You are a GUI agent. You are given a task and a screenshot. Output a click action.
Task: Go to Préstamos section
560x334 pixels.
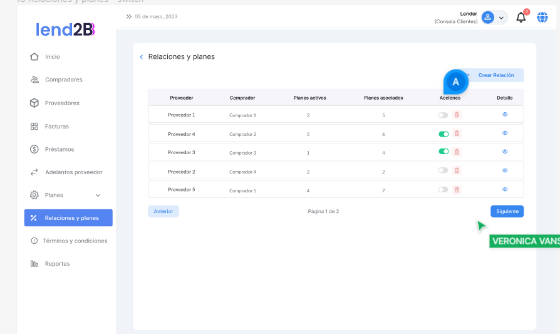59,149
